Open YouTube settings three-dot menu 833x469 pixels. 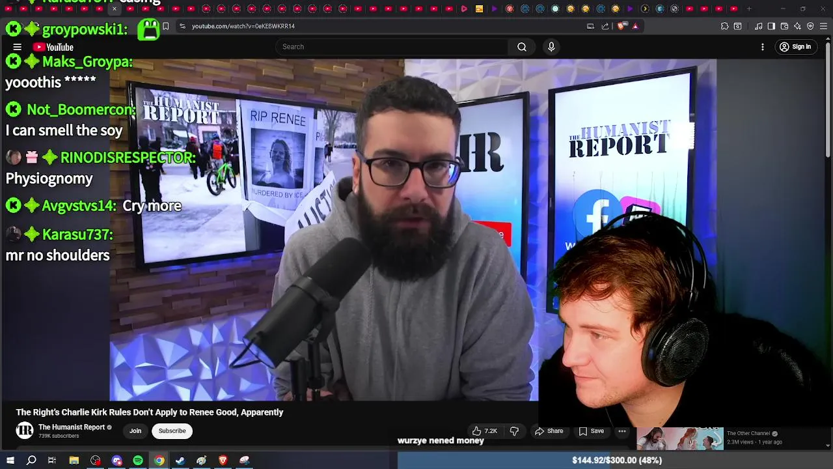click(x=763, y=47)
